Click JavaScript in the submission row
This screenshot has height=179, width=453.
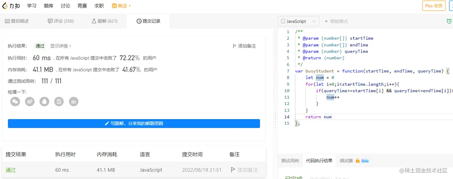click(x=151, y=170)
